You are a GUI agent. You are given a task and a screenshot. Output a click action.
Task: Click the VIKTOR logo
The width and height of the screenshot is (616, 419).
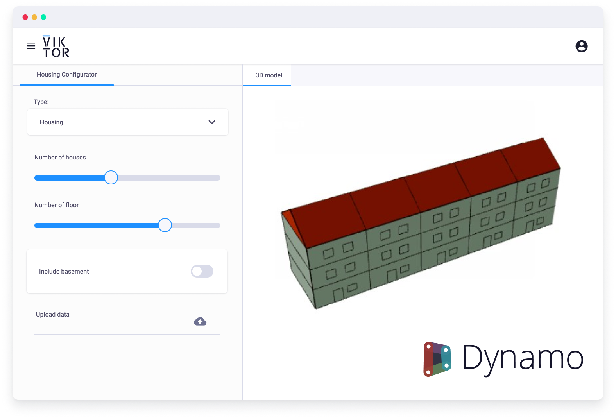tap(56, 47)
